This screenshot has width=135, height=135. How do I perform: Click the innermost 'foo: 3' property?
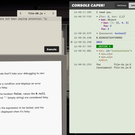pos(107,26)
